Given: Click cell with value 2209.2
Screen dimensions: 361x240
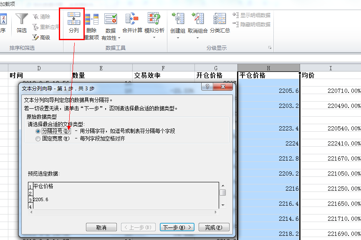Looking at the screenshot, I should (269, 173).
